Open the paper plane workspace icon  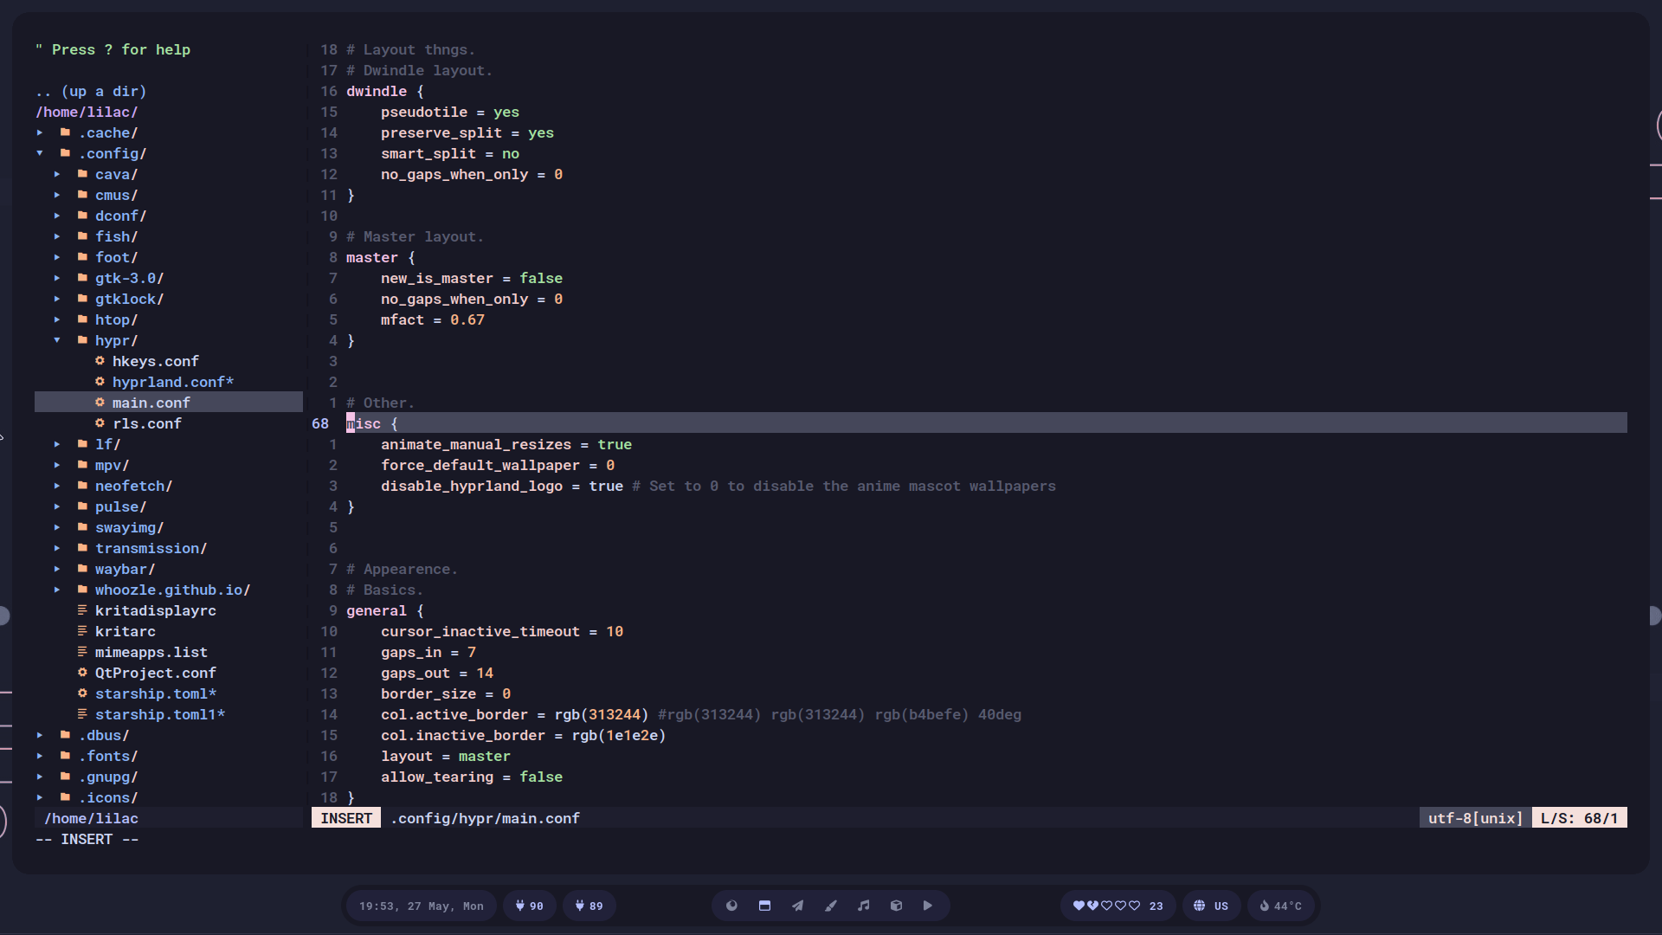797,906
